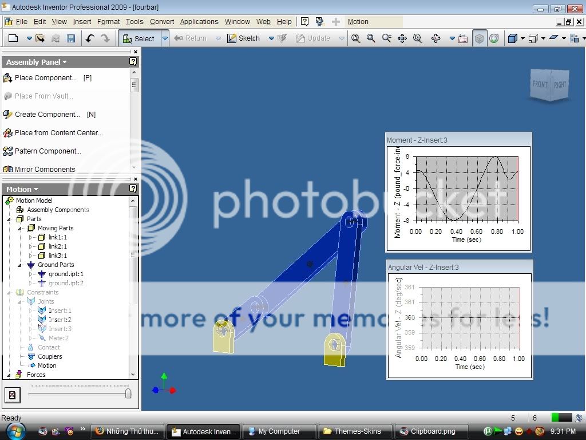
Task: Switch to My Computer taskbar window
Action: (279, 431)
